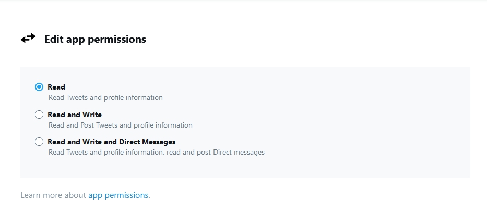This screenshot has width=487, height=215.
Task: Click the bold Read option label
Action: (x=56, y=87)
